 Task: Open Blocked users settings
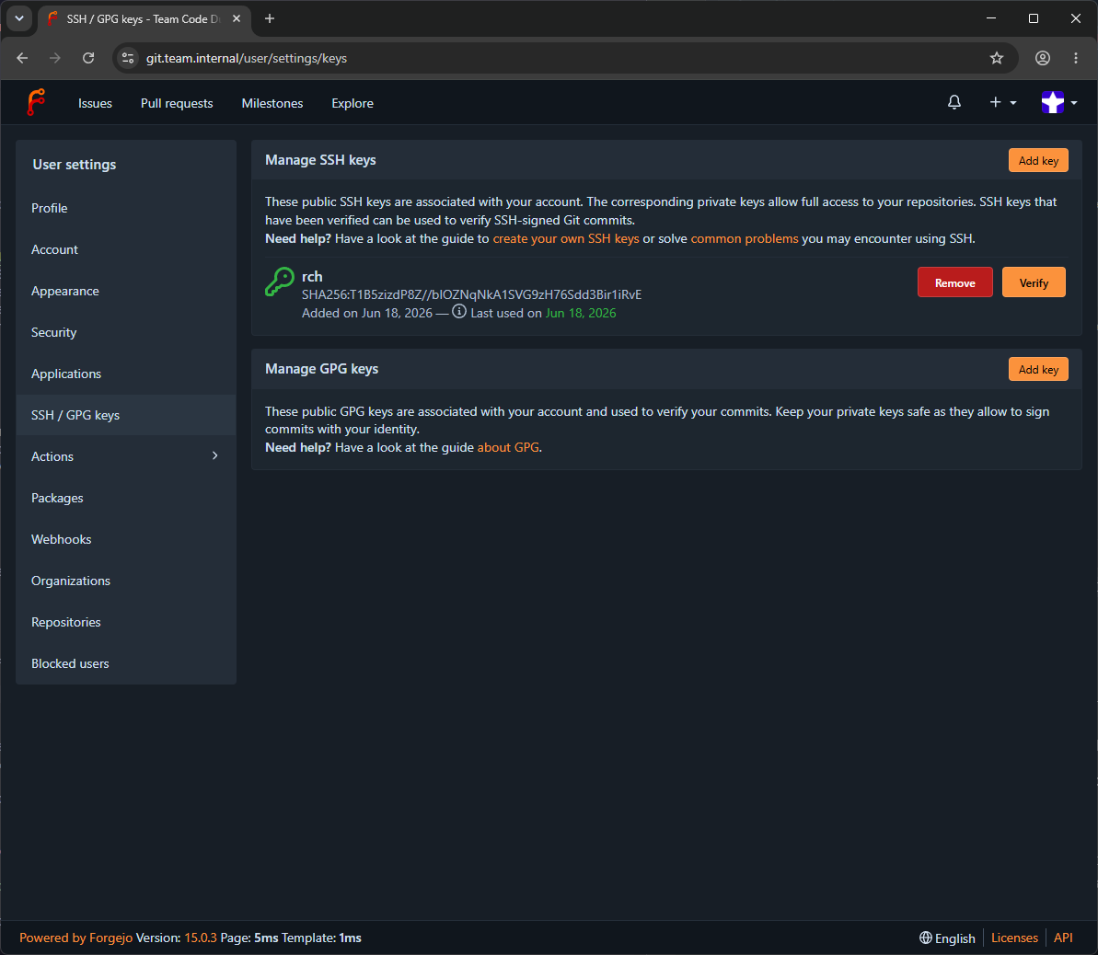point(126,663)
